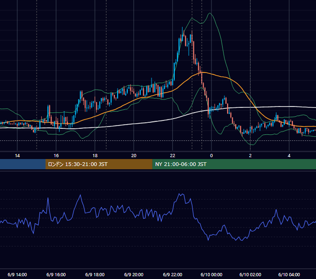The image size is (316, 279).
Task: Click the hour 20 axis tick label
Action: tap(134, 156)
